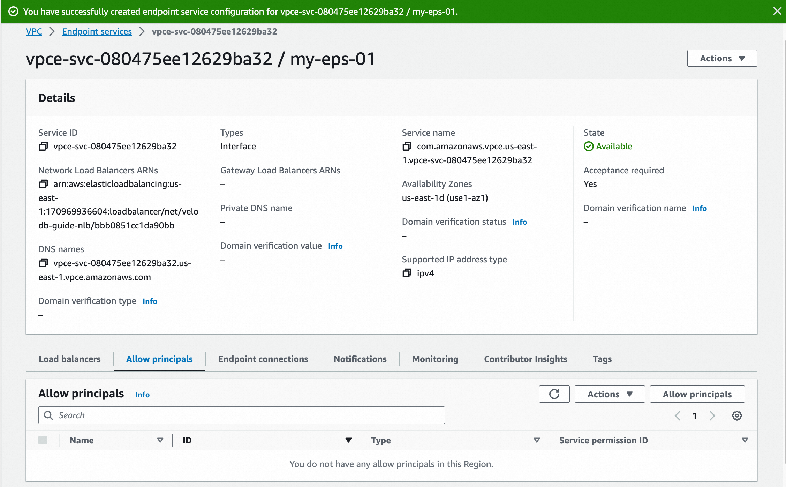Sort the ID column in principals table
The width and height of the screenshot is (786, 487).
point(348,440)
